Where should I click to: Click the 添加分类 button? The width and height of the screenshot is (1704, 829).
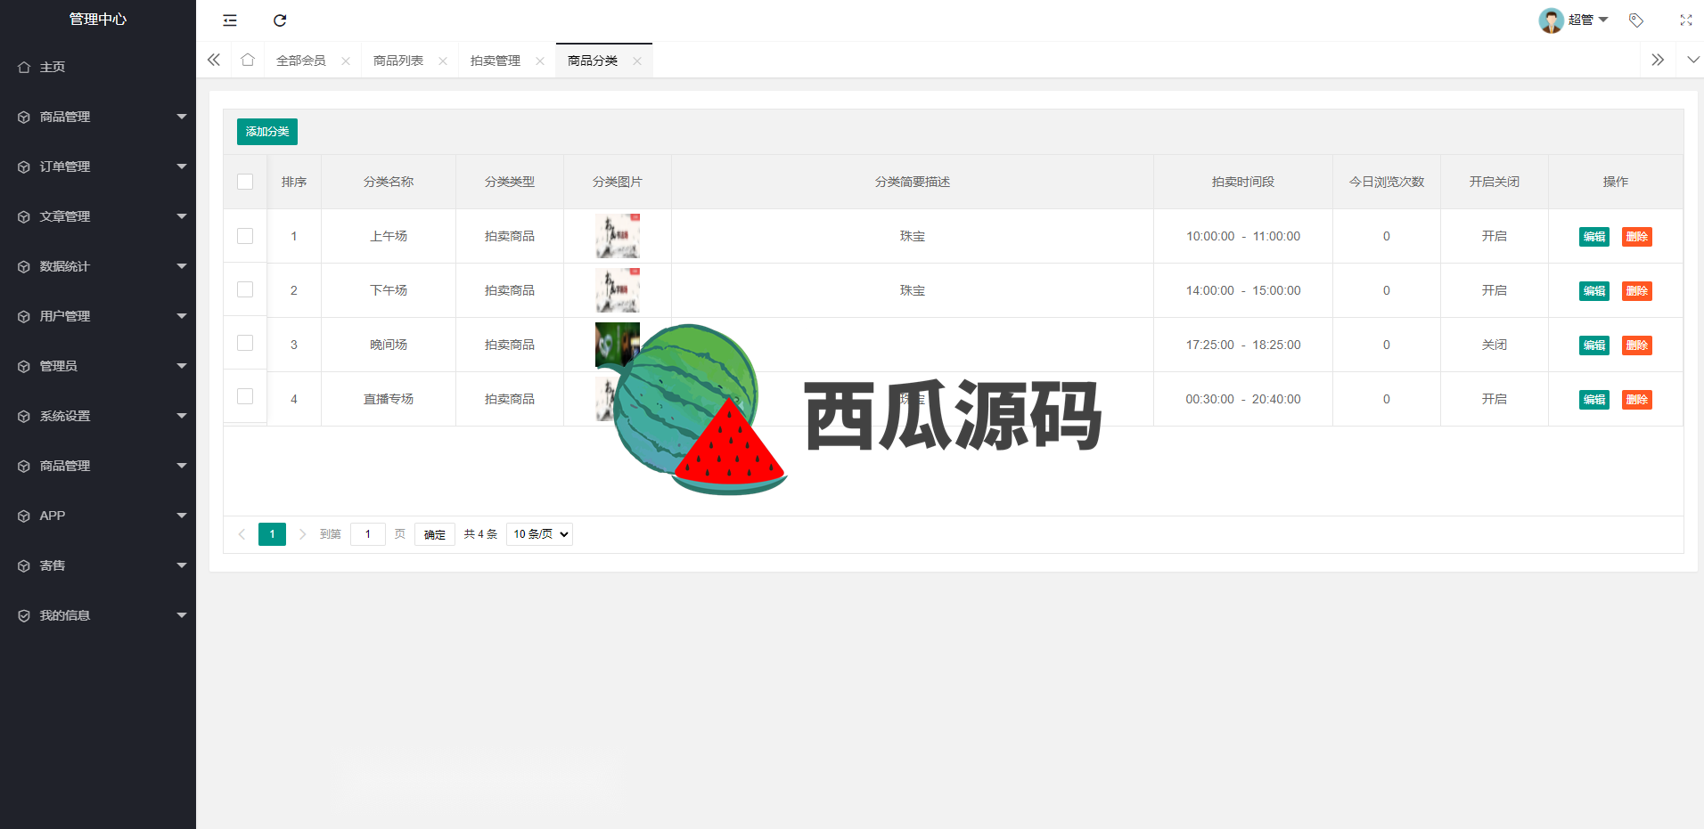click(267, 132)
